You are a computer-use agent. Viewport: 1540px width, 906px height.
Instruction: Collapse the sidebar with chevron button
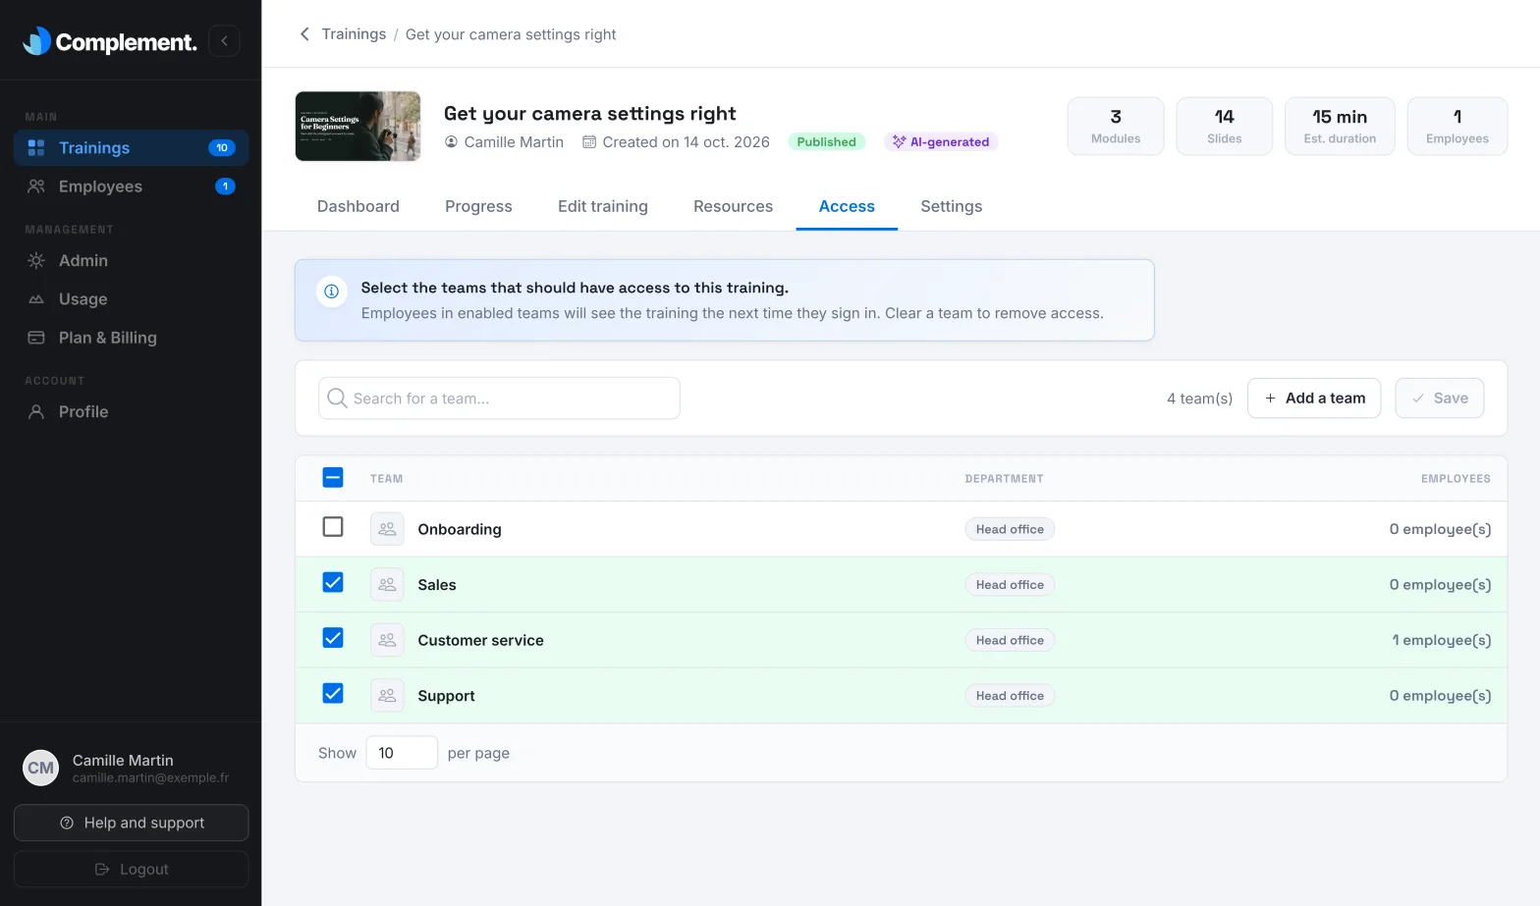tap(224, 40)
